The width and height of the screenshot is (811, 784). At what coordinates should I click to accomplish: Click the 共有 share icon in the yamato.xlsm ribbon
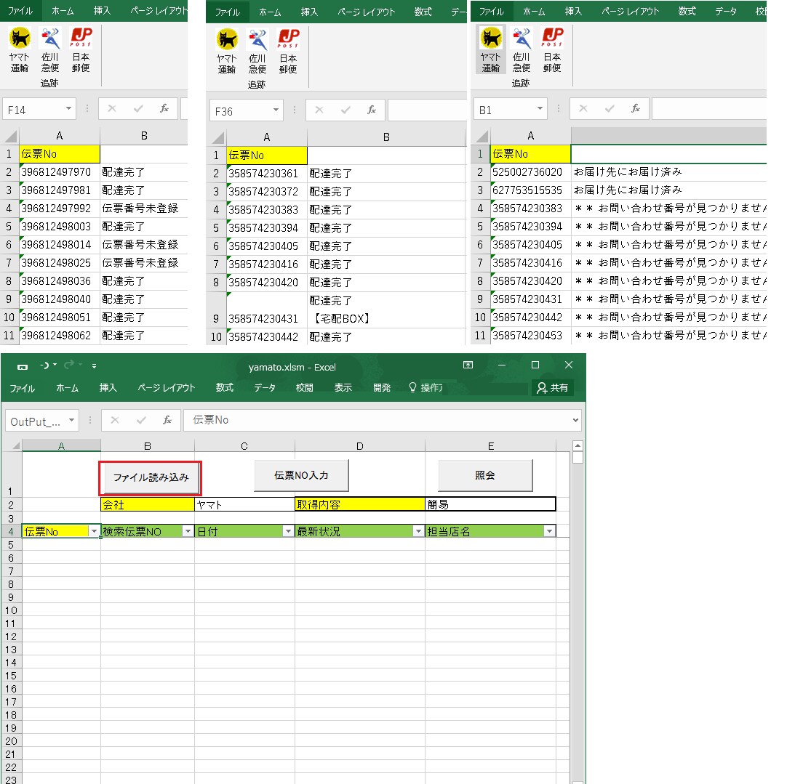tap(552, 387)
